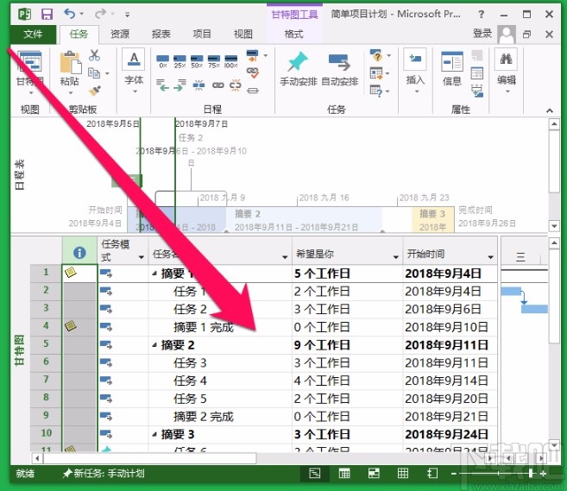Click Mark on Track icon

252,56
